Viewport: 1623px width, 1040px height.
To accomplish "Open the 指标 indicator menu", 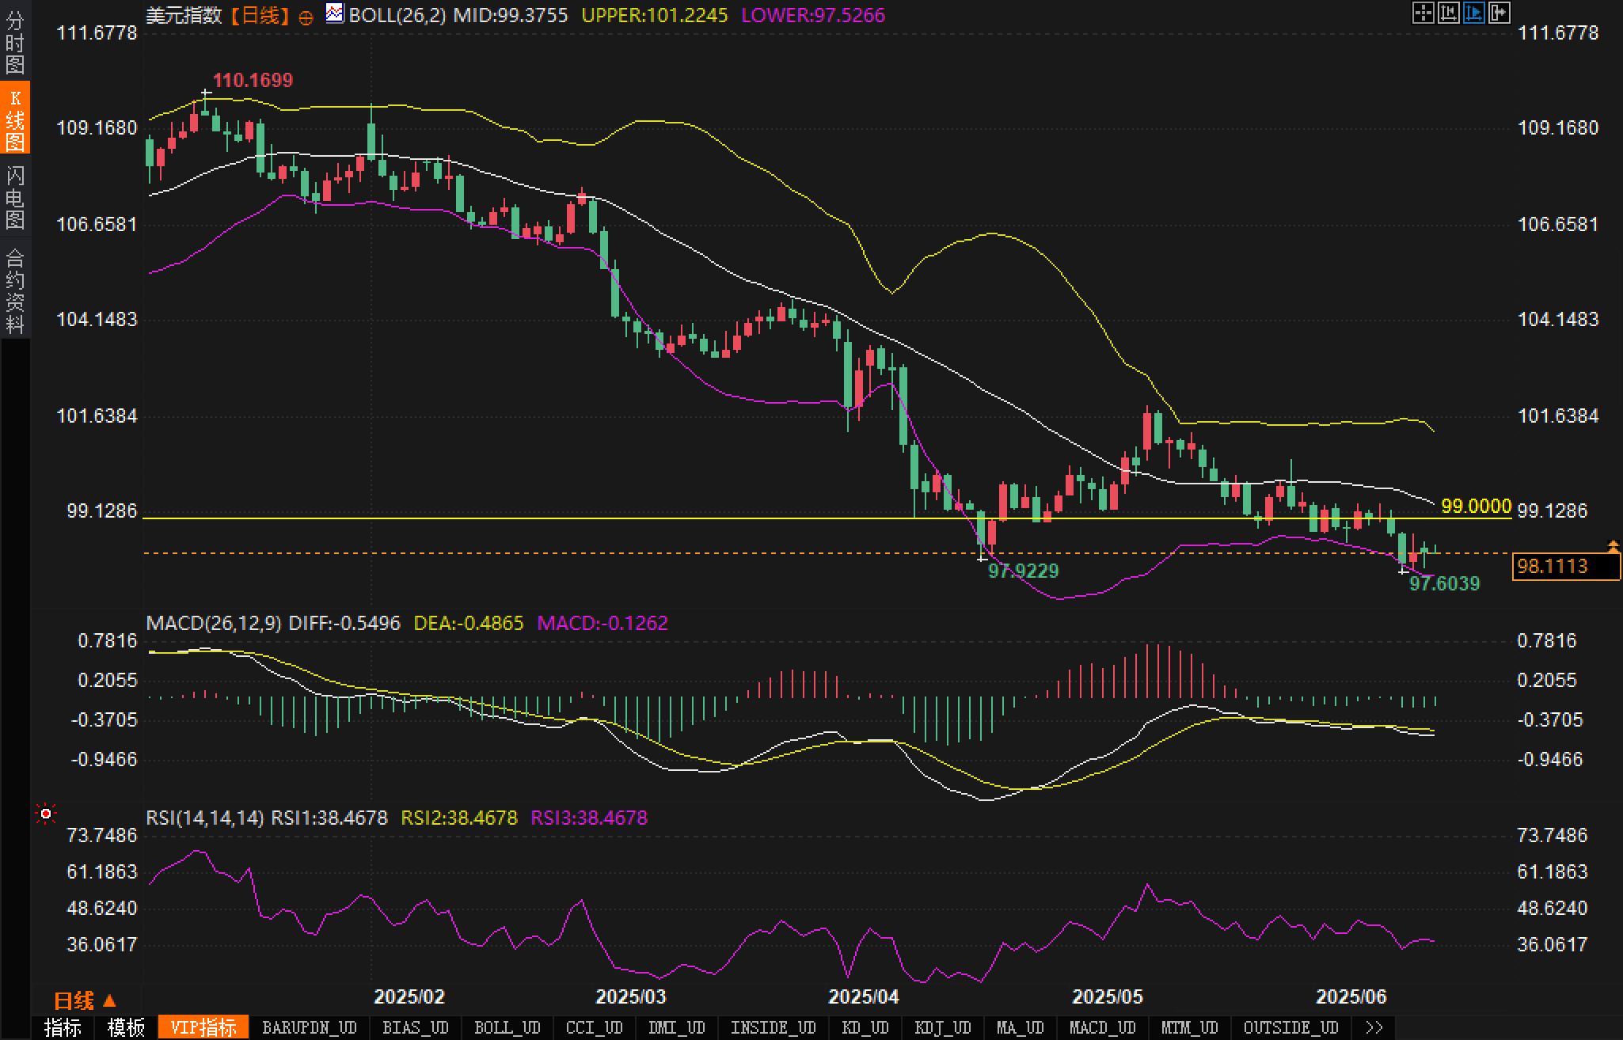I will pyautogui.click(x=63, y=1027).
